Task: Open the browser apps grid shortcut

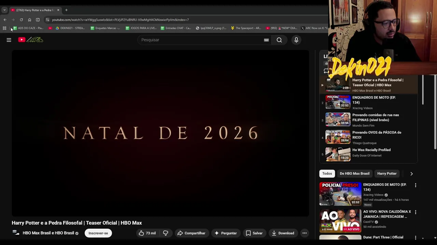Action: (4, 28)
